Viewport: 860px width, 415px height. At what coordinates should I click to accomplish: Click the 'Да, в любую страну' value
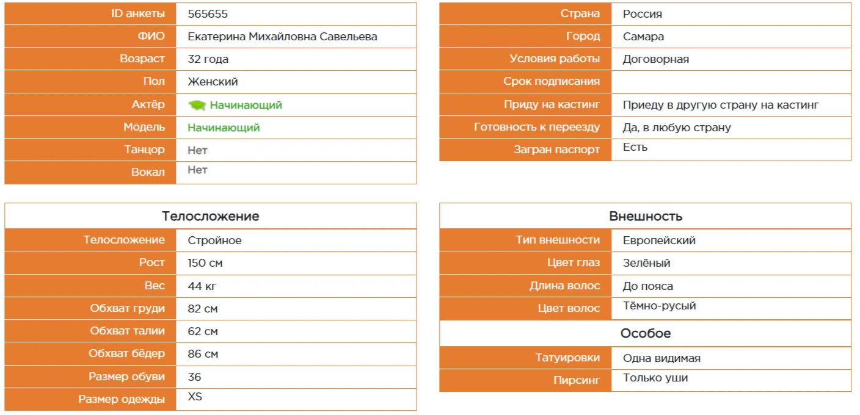(x=676, y=128)
